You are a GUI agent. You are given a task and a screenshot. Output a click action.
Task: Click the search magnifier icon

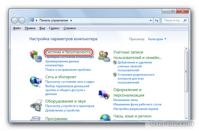185,20
